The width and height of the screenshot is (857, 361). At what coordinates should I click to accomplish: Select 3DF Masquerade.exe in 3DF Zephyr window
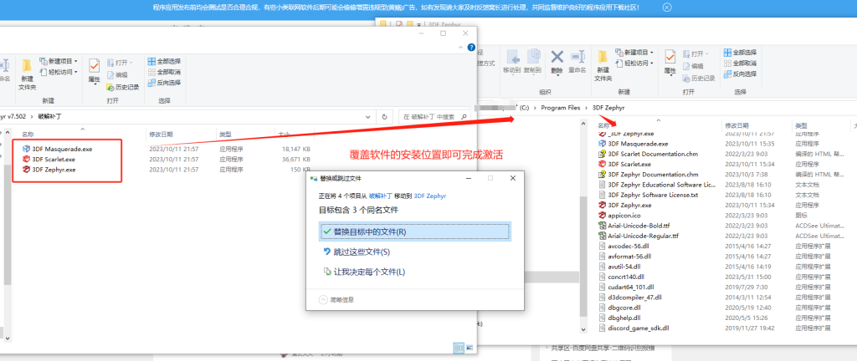tap(634, 144)
